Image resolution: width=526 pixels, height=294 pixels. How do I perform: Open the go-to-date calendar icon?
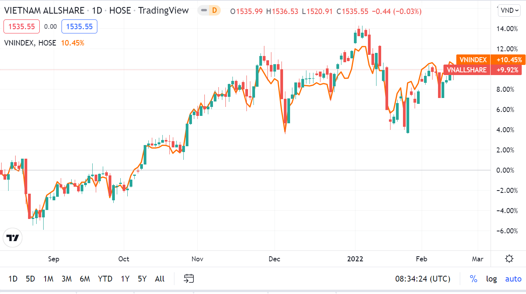[189, 278]
